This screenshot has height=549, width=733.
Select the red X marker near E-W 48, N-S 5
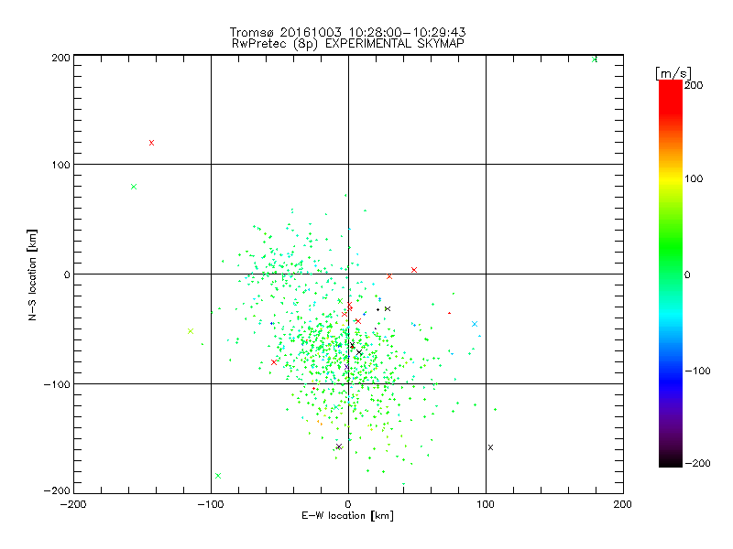tap(414, 270)
